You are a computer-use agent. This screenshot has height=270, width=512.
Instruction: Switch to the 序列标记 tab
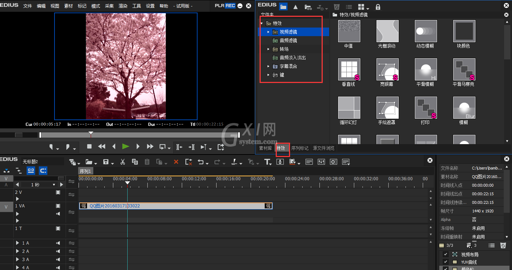click(x=300, y=148)
